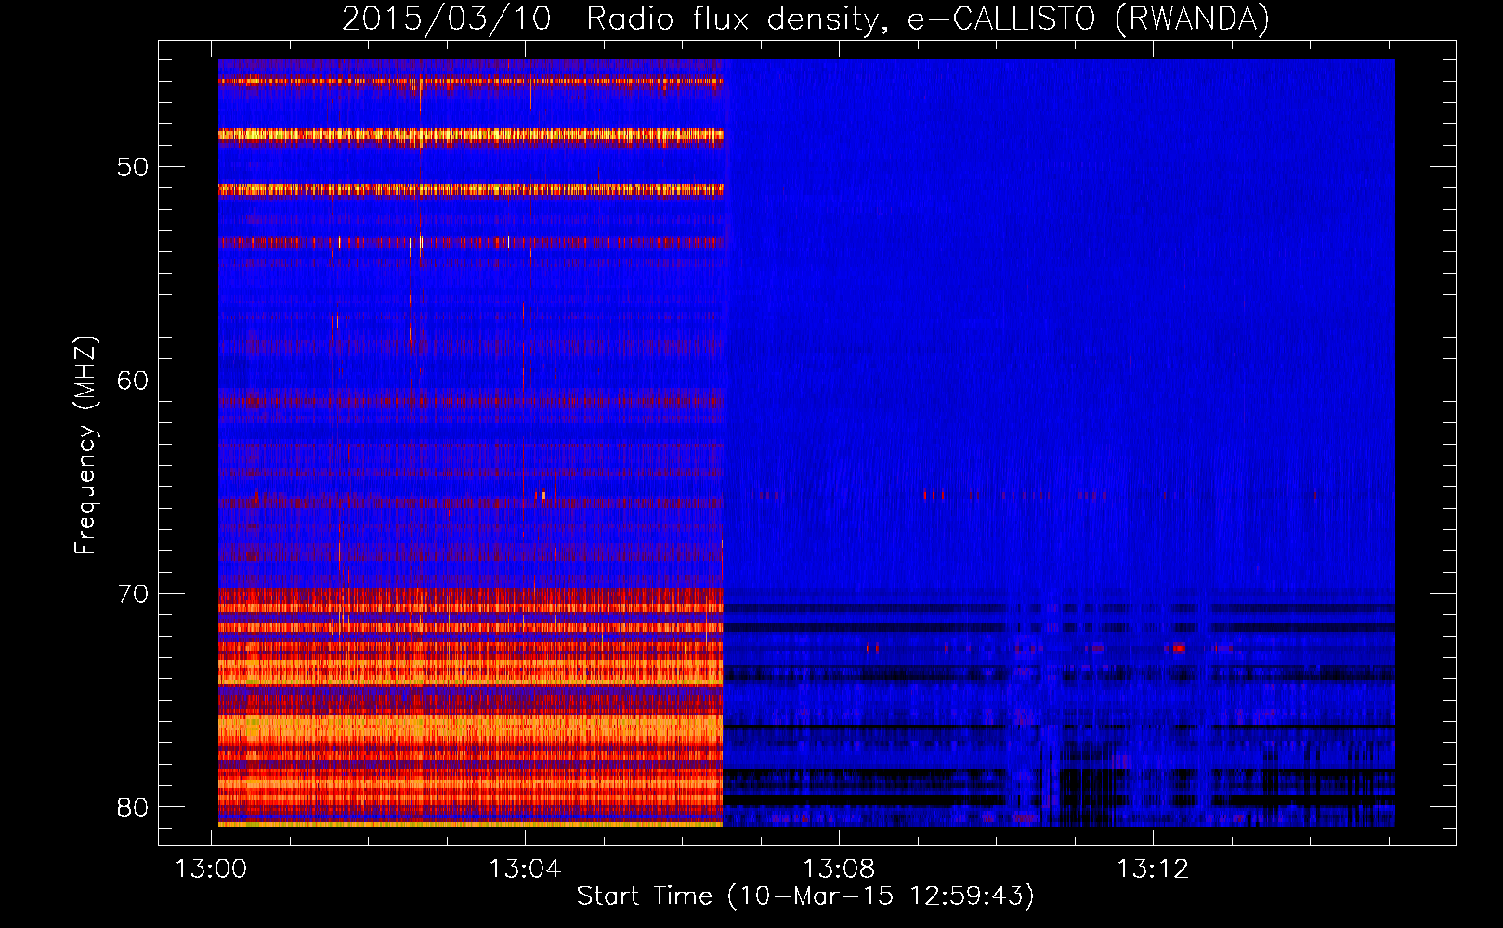This screenshot has height=928, width=1503.
Task: Click the 80 frequency tick label
Action: tap(133, 807)
